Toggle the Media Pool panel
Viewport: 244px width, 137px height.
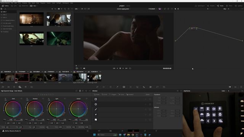(24, 6)
